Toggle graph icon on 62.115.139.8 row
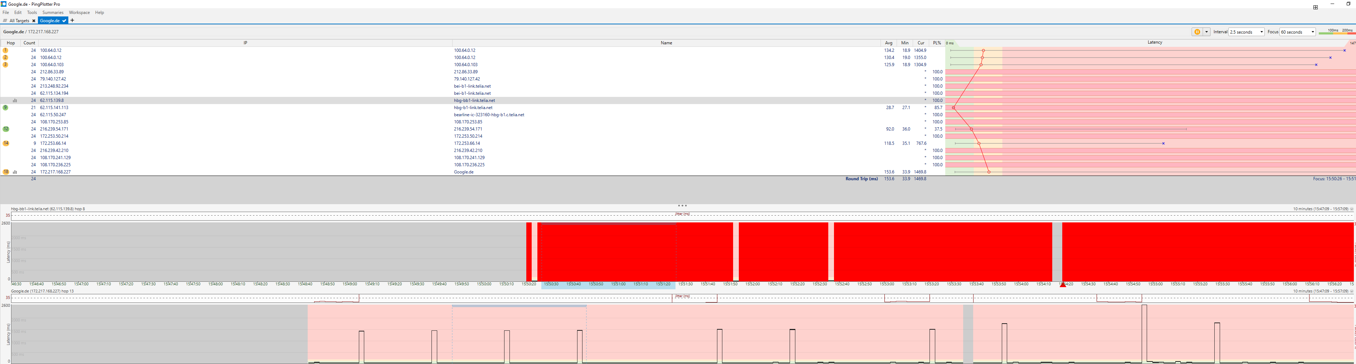Screen dimensions: 1356x364 pyautogui.click(x=15, y=100)
